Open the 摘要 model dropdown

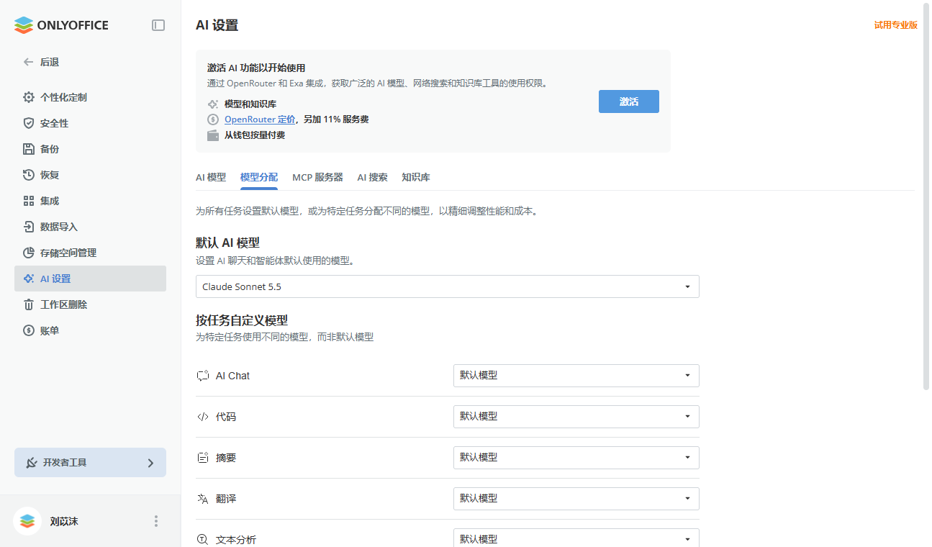pos(576,458)
